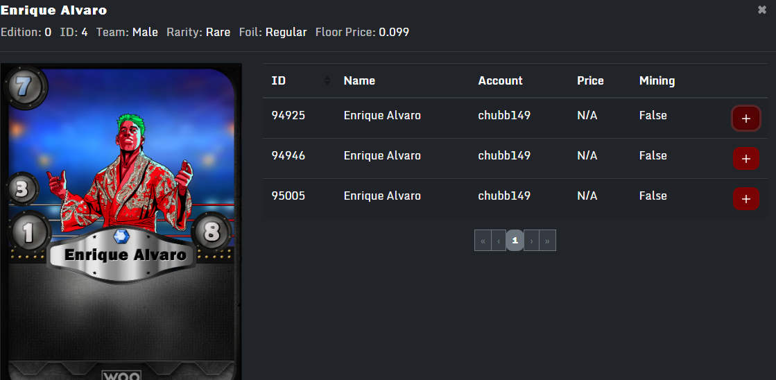Go to previous page of results
The image size is (776, 380).
pos(499,241)
